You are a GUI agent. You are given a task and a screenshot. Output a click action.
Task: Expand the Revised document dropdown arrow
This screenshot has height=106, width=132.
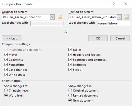coord(119,17)
